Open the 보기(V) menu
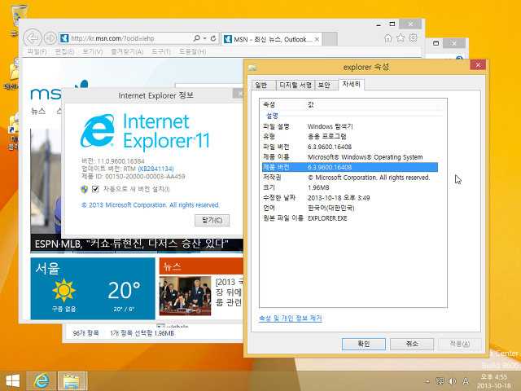This screenshot has width=521, height=391. pyautogui.click(x=92, y=51)
